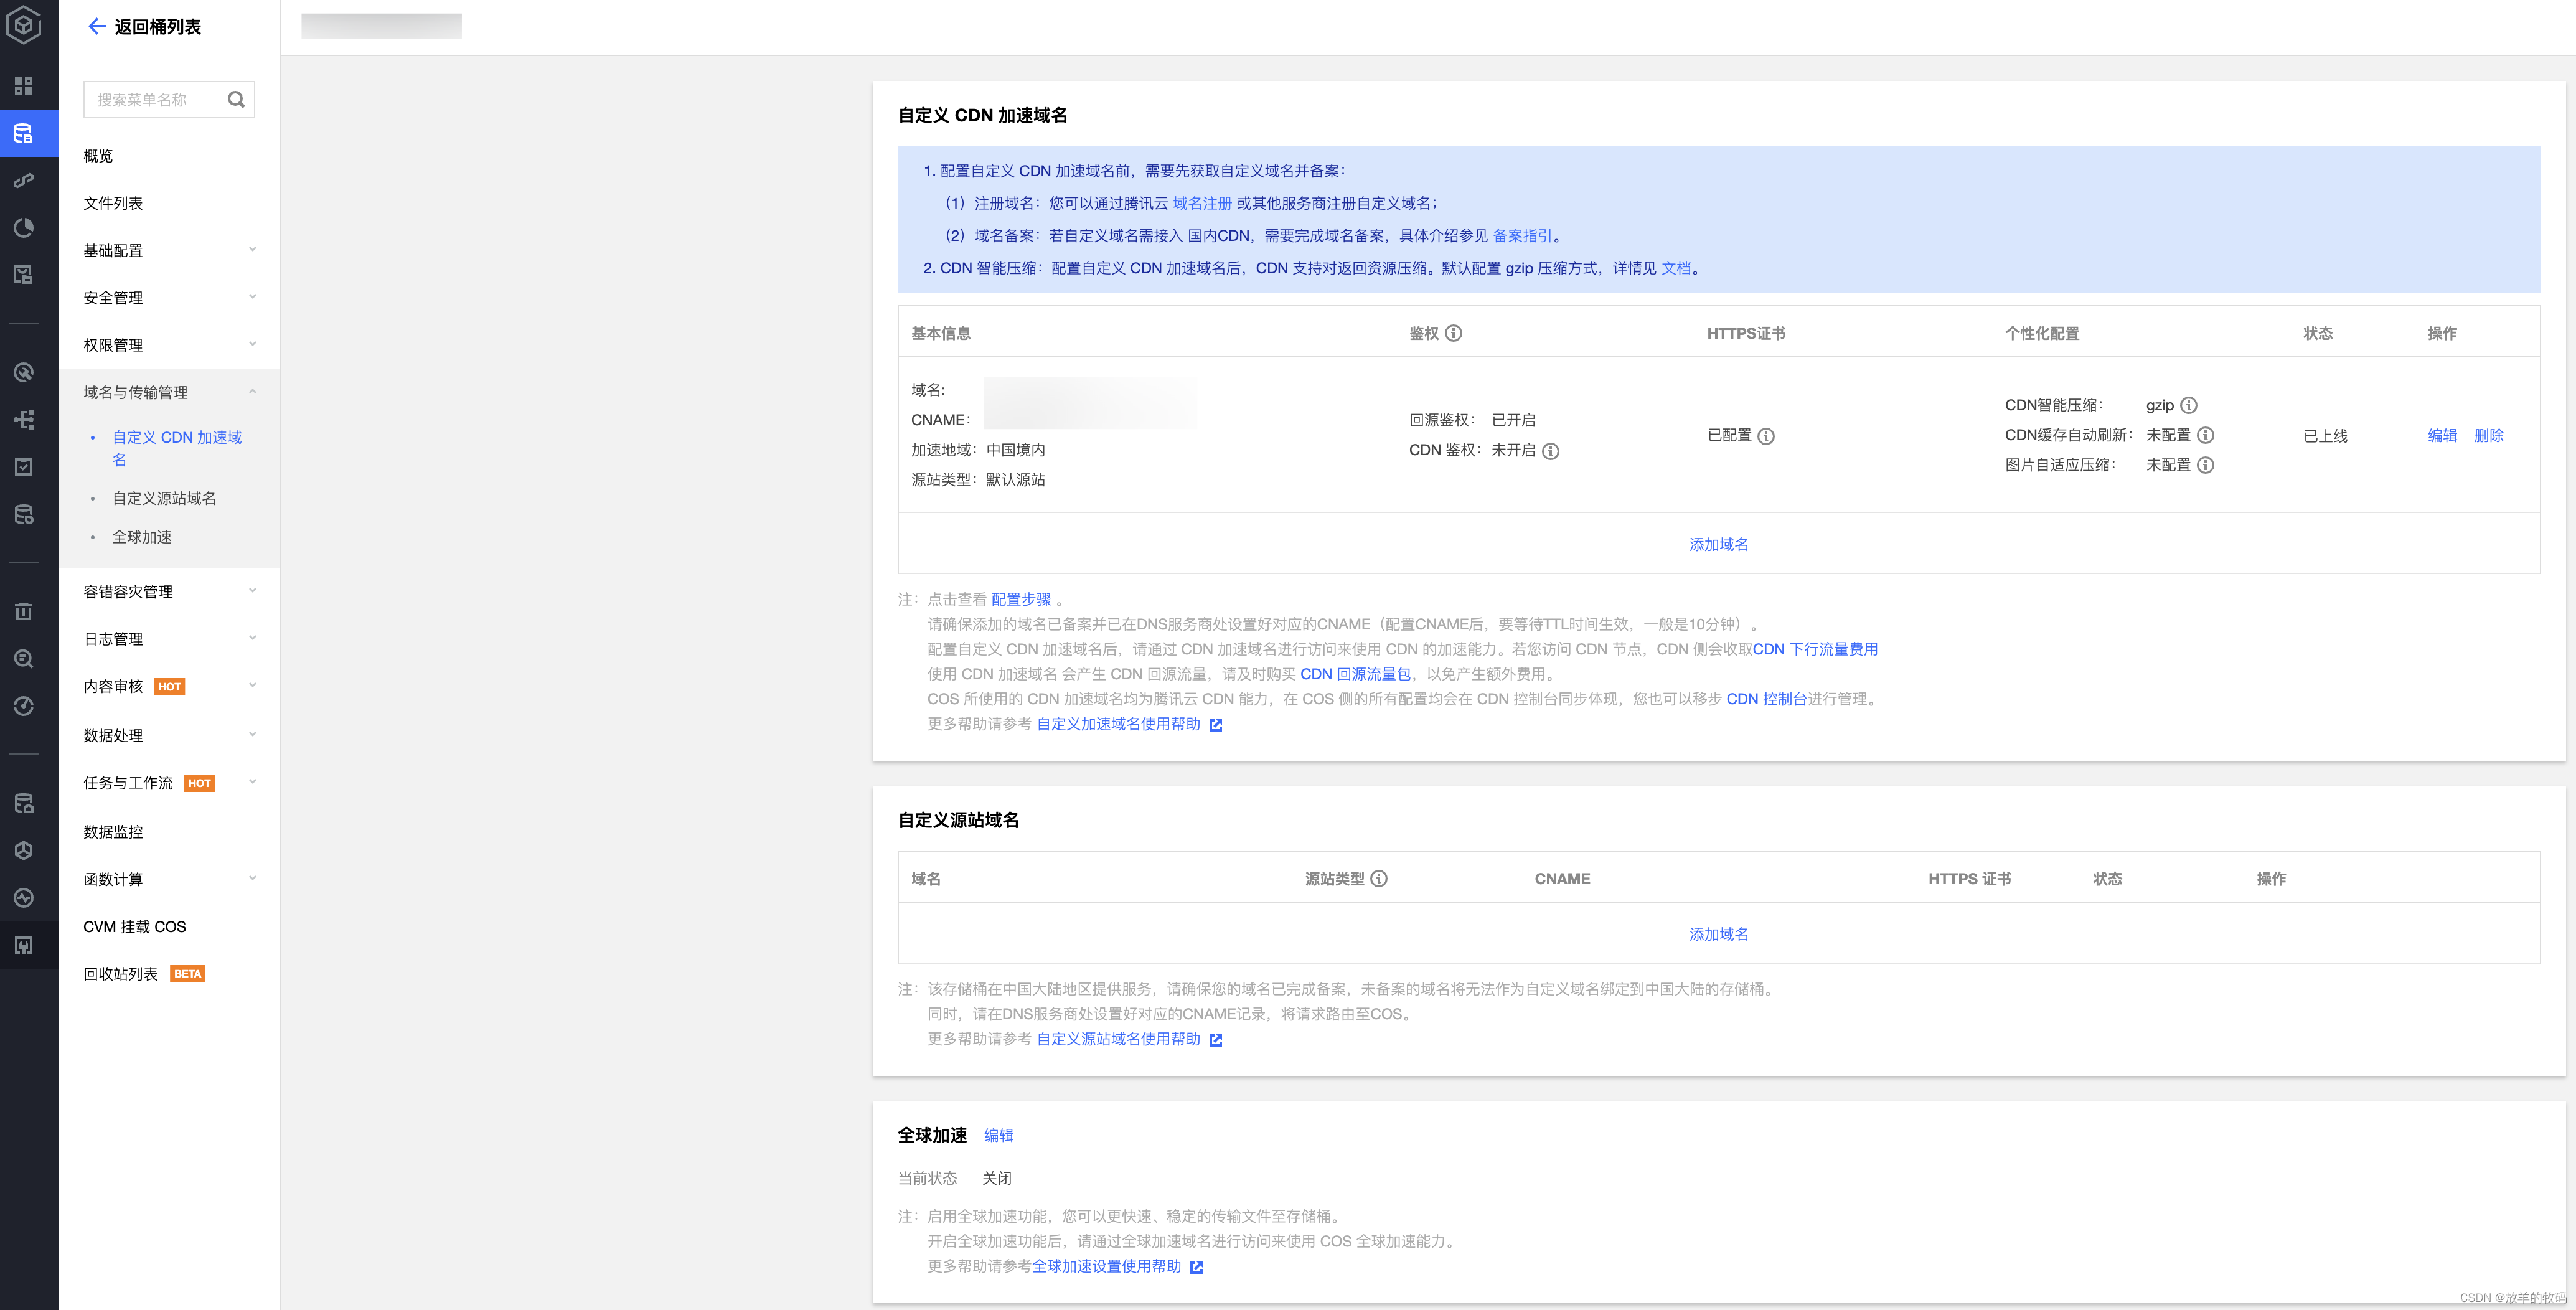Expand the 数据处理 menu
This screenshot has width=2576, height=1310.
[x=169, y=735]
